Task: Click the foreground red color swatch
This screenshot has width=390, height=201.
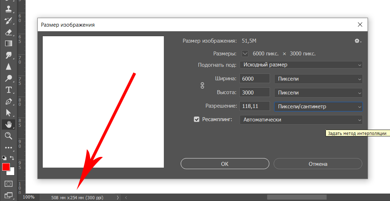Action: (6, 167)
